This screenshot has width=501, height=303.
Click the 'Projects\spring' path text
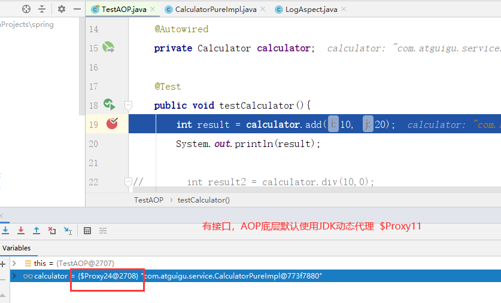(x=27, y=25)
